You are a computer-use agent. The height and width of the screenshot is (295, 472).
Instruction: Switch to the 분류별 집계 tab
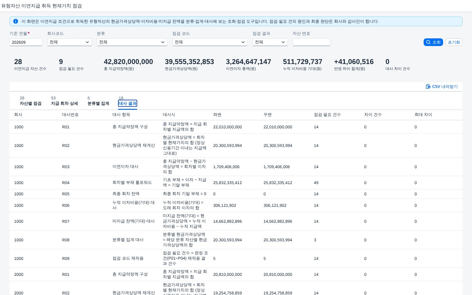98,104
